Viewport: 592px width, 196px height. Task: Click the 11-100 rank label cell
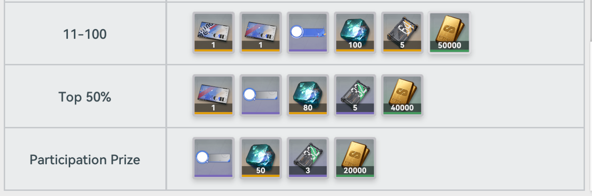point(85,34)
